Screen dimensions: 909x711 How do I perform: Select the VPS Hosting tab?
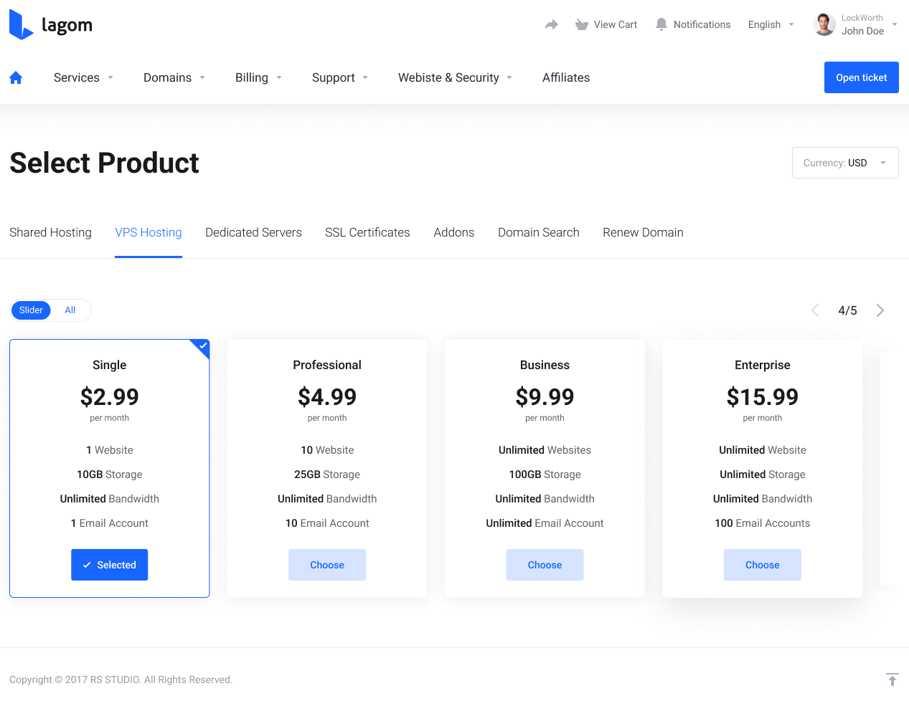click(x=149, y=232)
